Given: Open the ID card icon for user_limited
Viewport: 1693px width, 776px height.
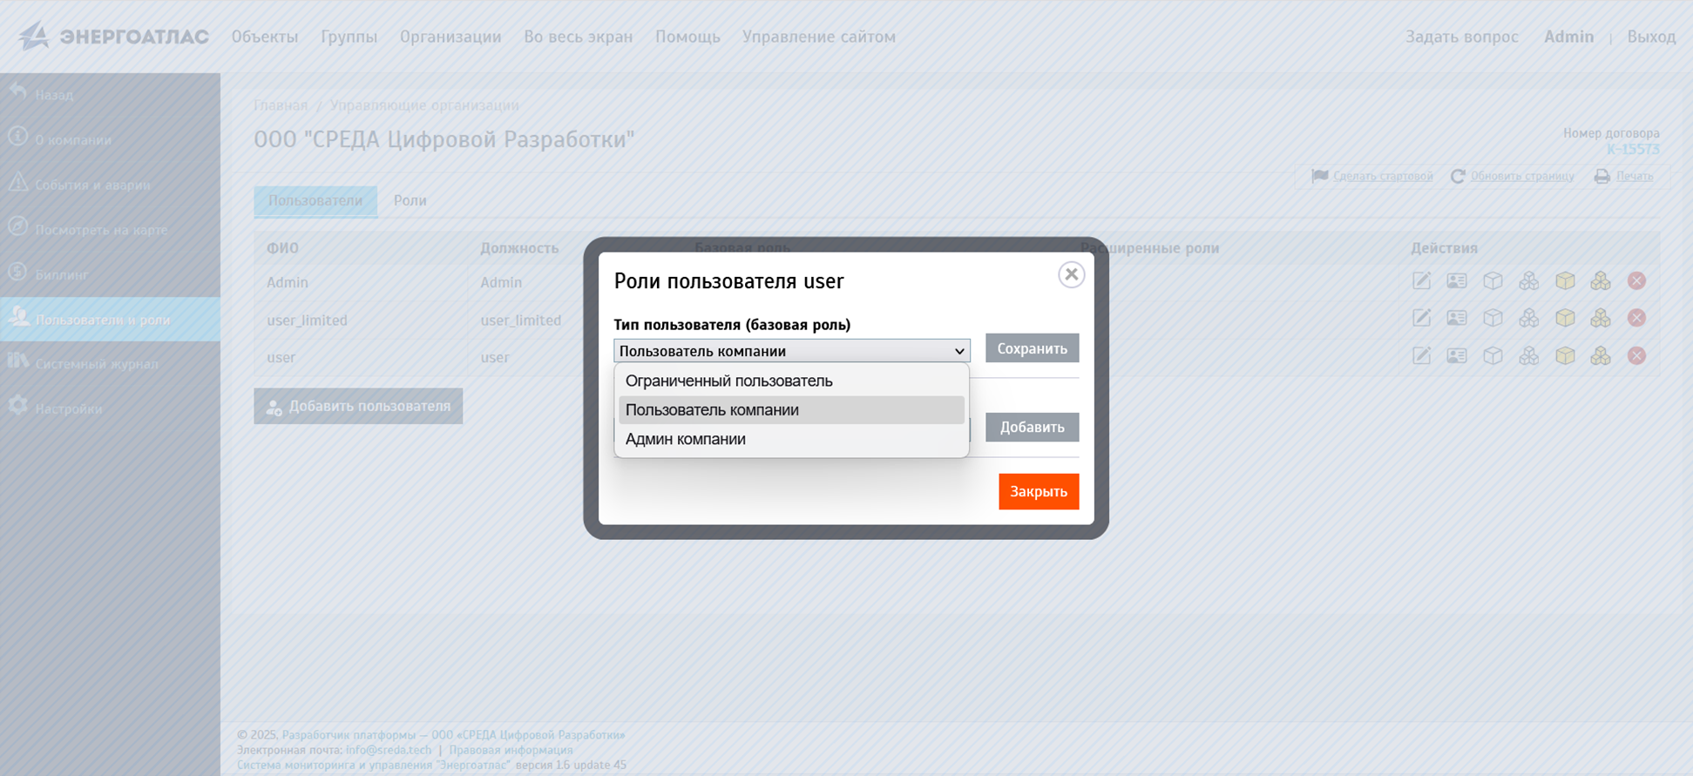Looking at the screenshot, I should (1457, 319).
